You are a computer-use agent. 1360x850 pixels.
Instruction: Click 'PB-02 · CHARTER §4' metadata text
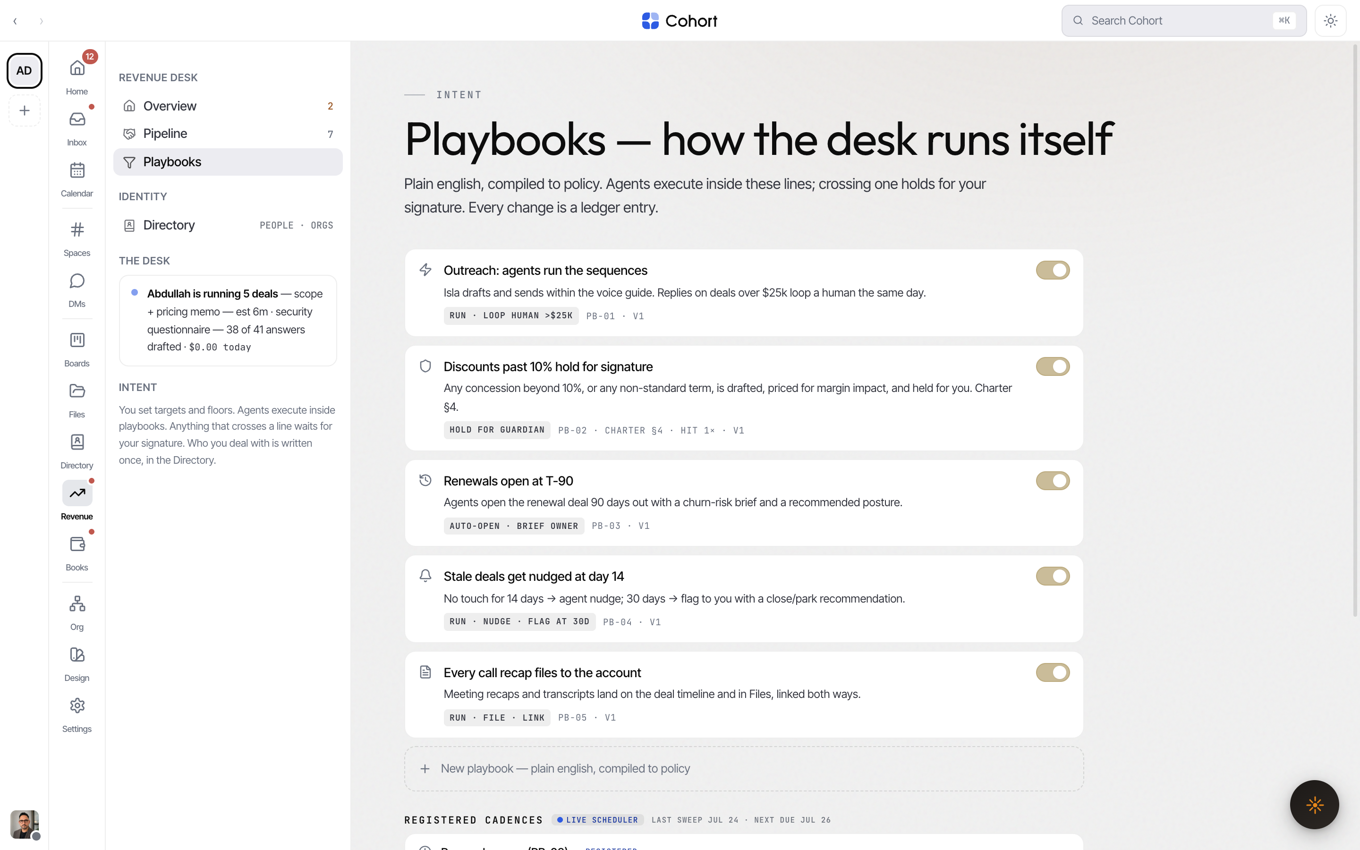coord(610,431)
